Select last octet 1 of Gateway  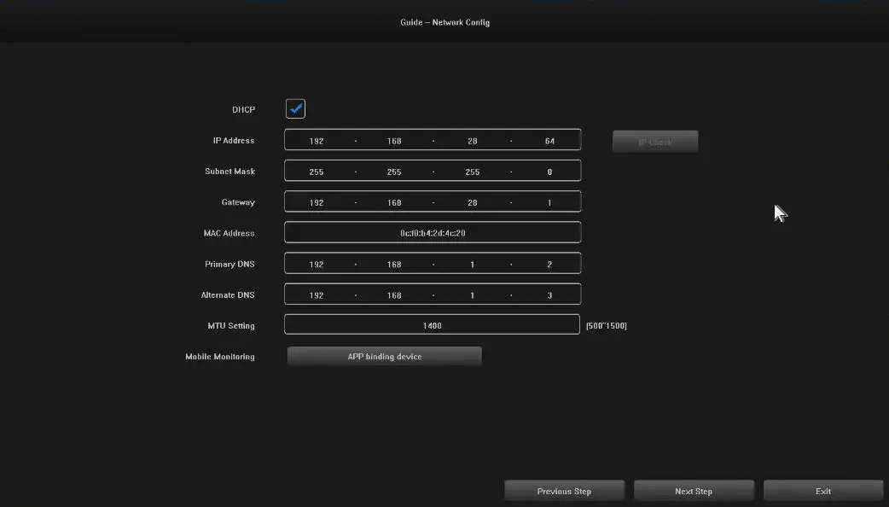tap(549, 202)
